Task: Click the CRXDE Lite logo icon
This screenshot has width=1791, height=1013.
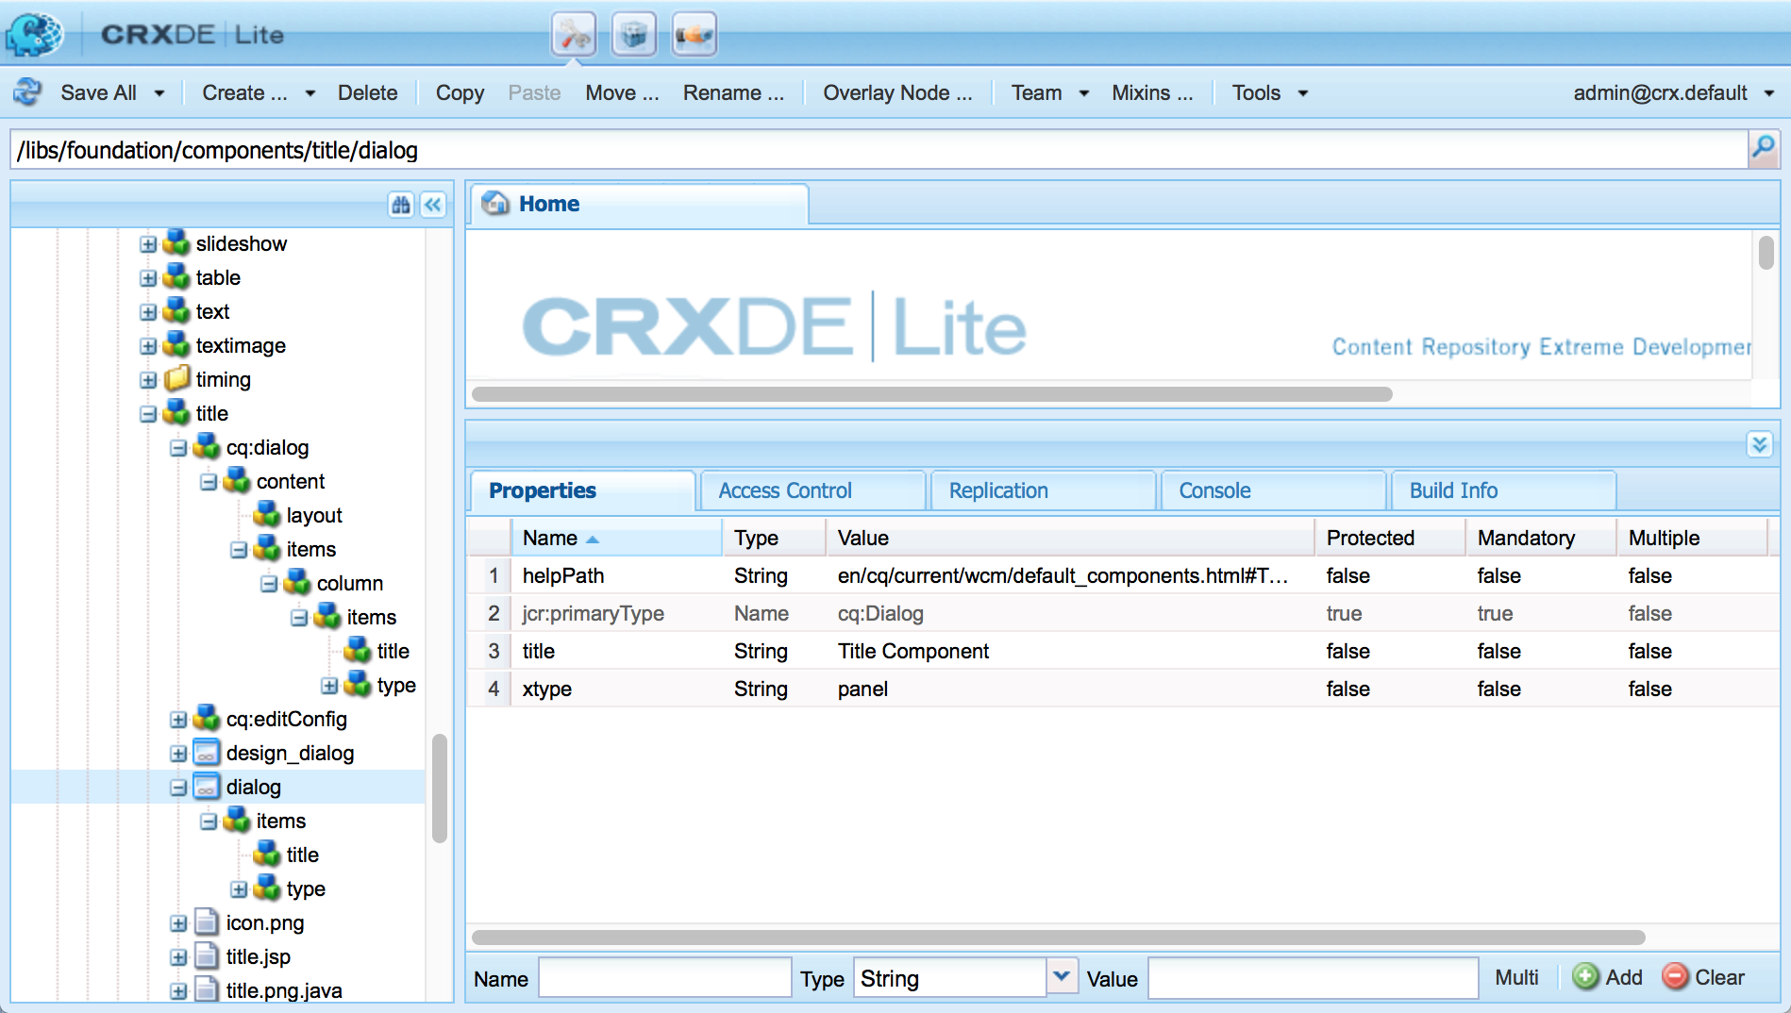Action: [x=35, y=35]
